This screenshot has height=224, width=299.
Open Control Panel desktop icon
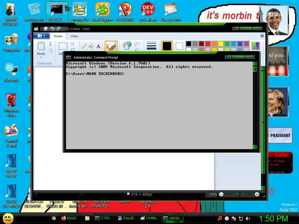pyautogui.click(x=11, y=136)
